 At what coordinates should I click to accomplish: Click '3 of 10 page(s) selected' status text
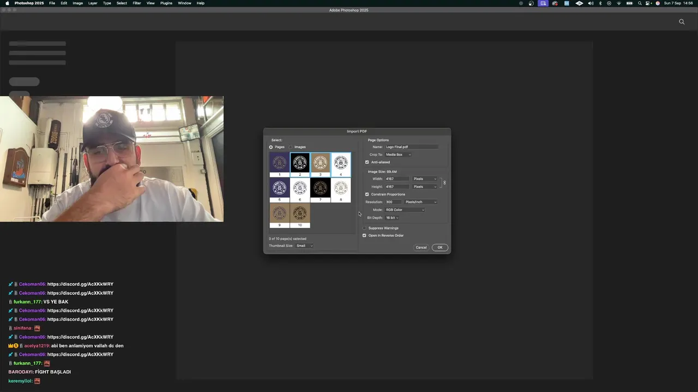click(x=287, y=239)
